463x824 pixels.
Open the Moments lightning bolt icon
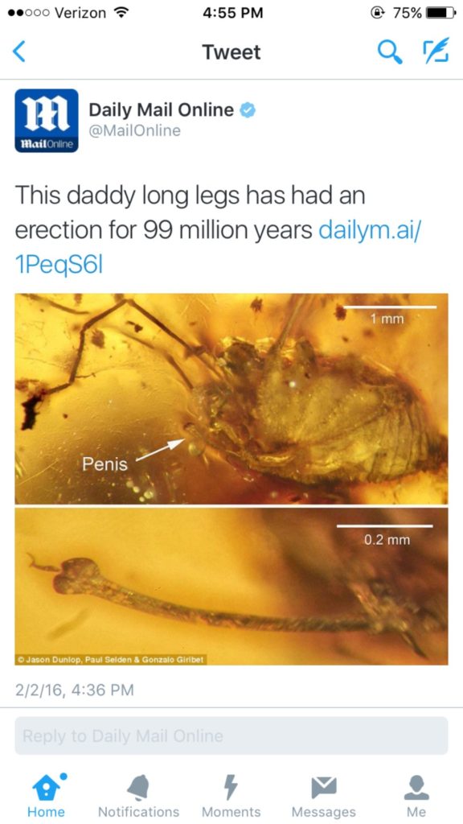pyautogui.click(x=231, y=788)
